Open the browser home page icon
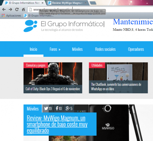153x141 pixels. 23,9
